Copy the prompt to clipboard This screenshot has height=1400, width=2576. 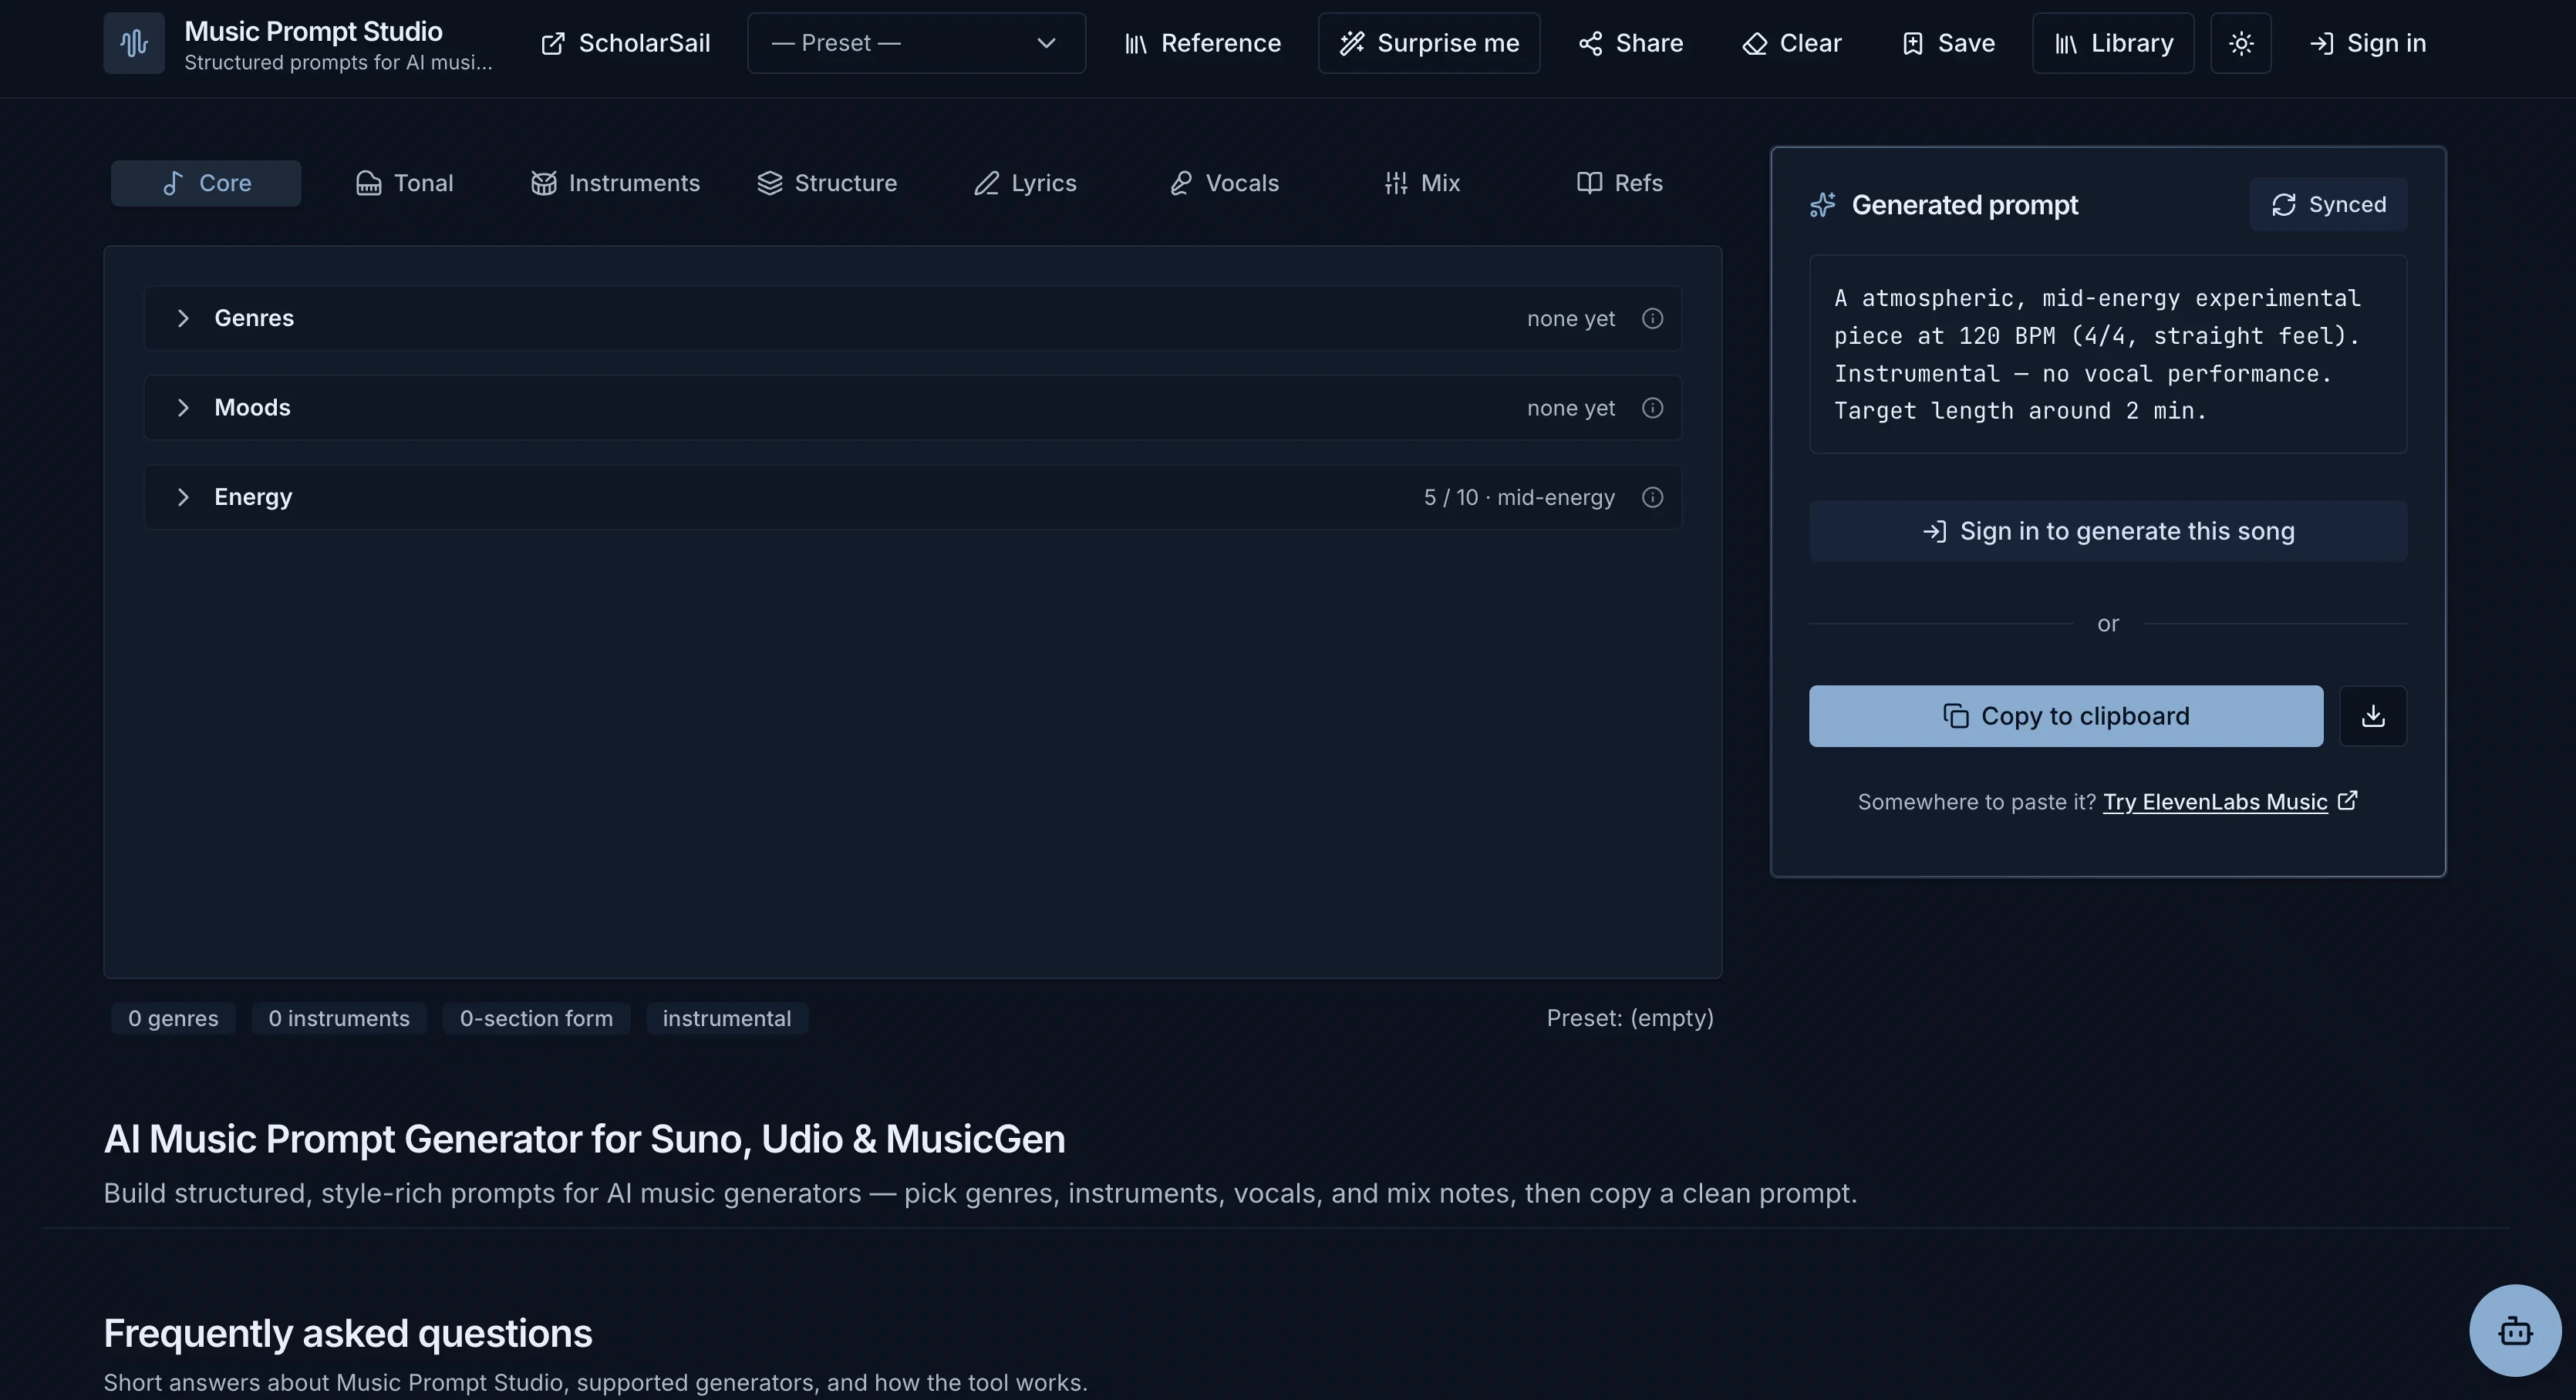pos(2066,716)
